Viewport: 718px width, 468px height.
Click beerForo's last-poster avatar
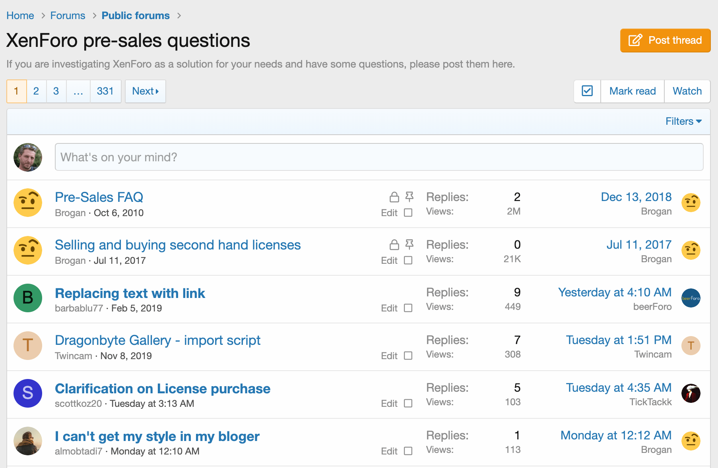(691, 298)
